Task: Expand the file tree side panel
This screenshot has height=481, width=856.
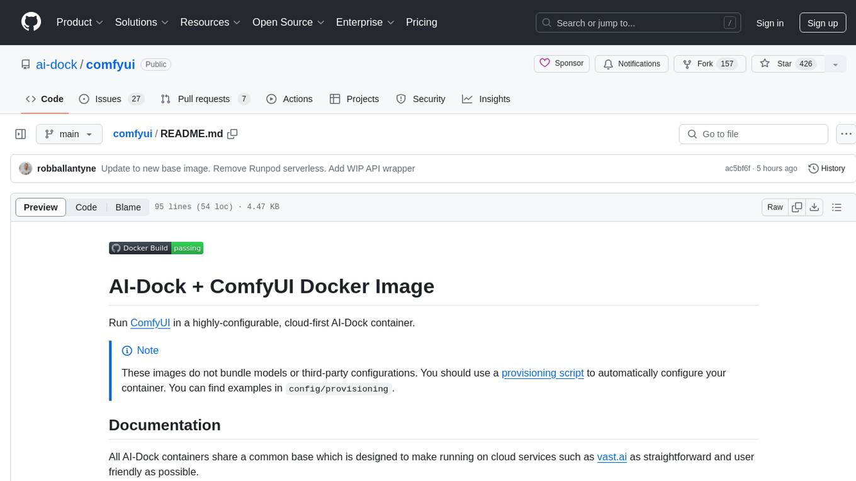Action: 21,134
